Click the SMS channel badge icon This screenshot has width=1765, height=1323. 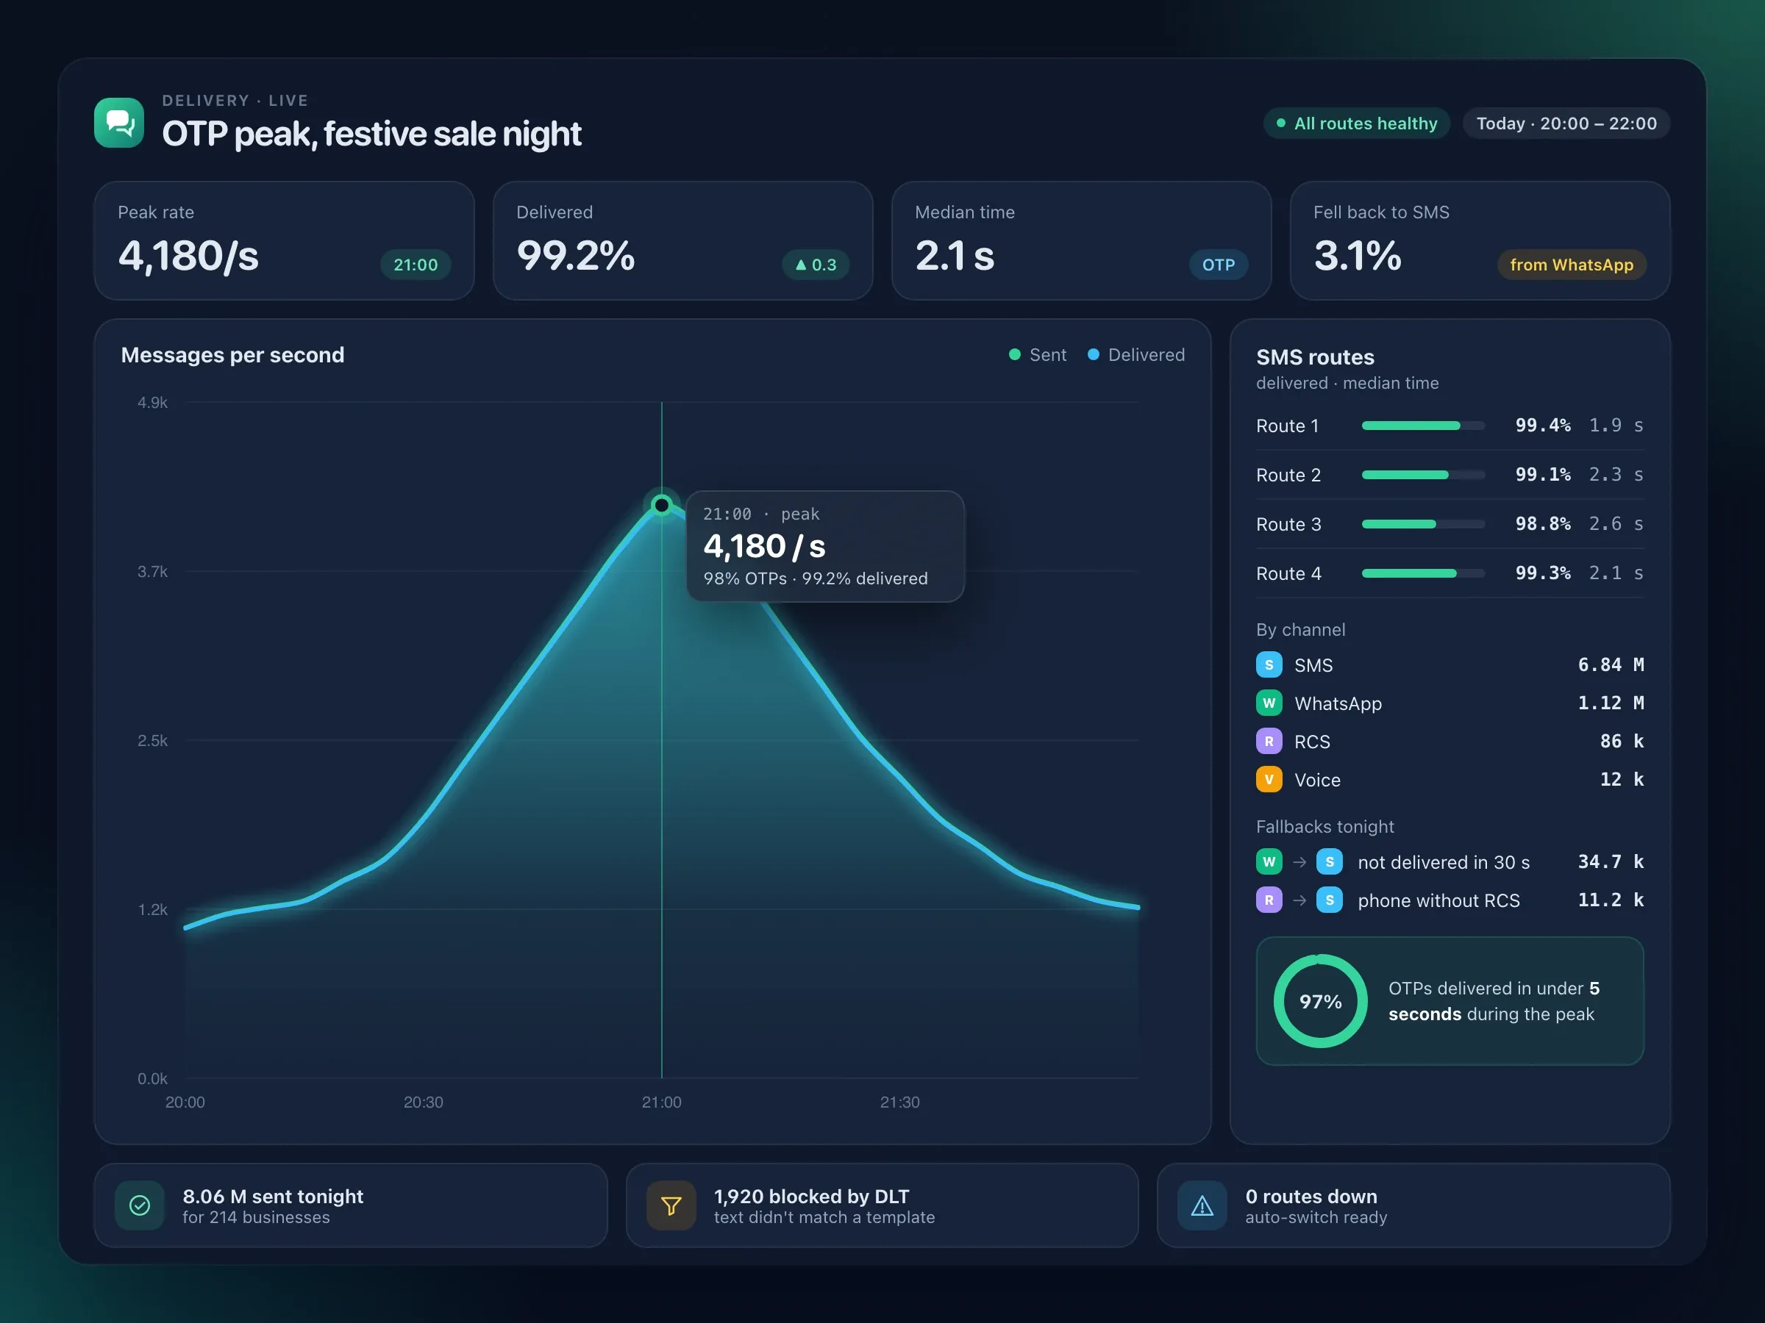tap(1269, 664)
